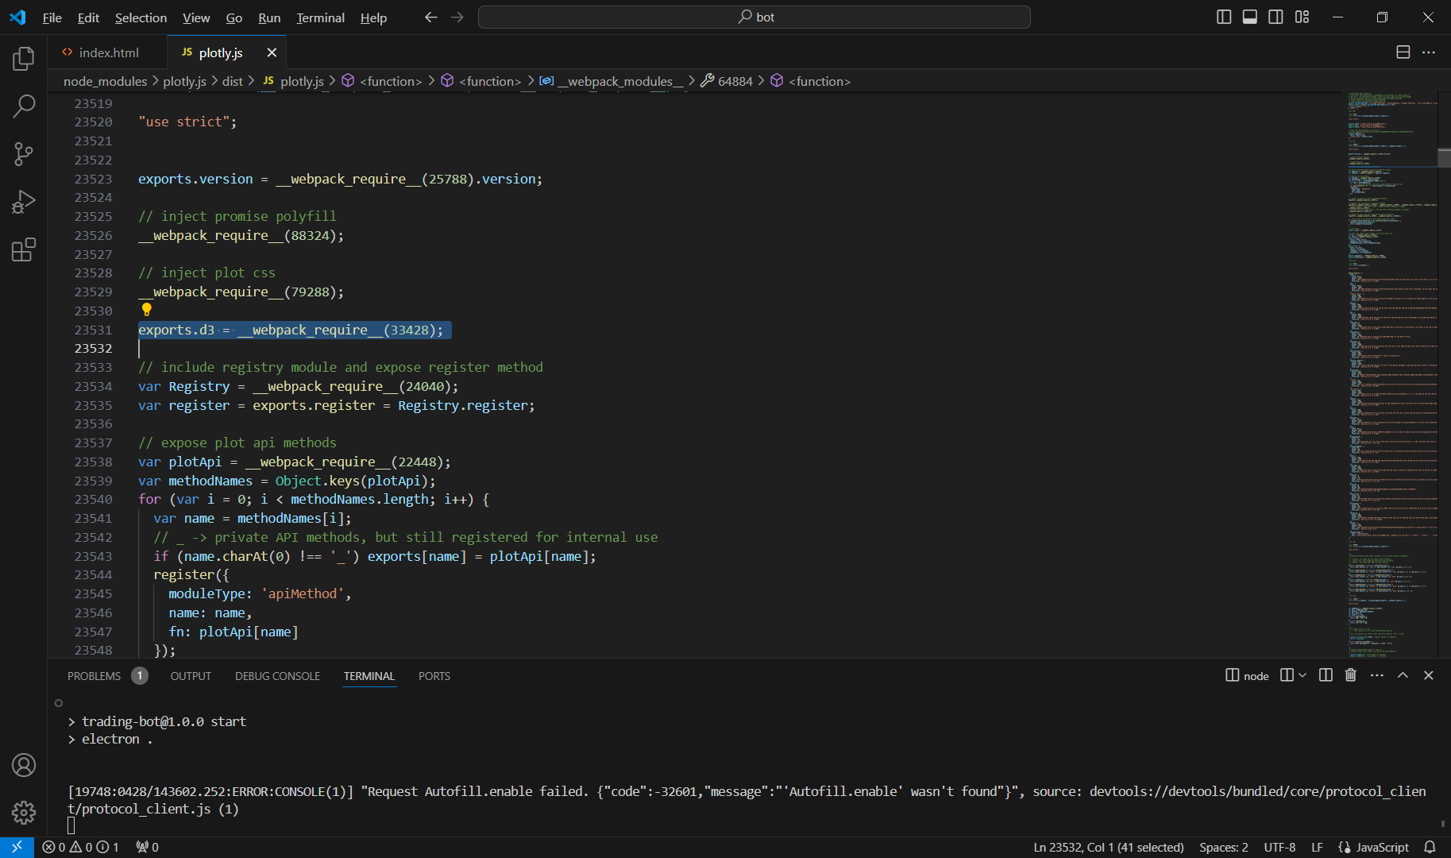The width and height of the screenshot is (1451, 858).
Task: Open the Search view icon
Action: click(x=24, y=106)
